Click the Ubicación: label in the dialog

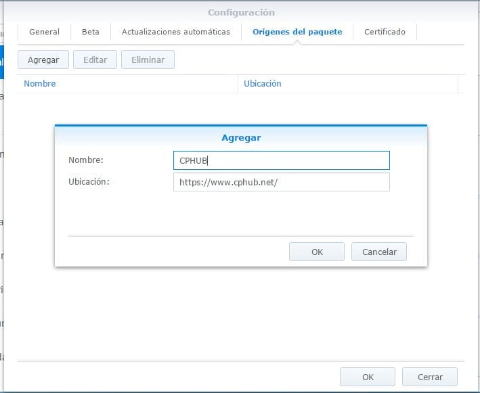tap(89, 182)
